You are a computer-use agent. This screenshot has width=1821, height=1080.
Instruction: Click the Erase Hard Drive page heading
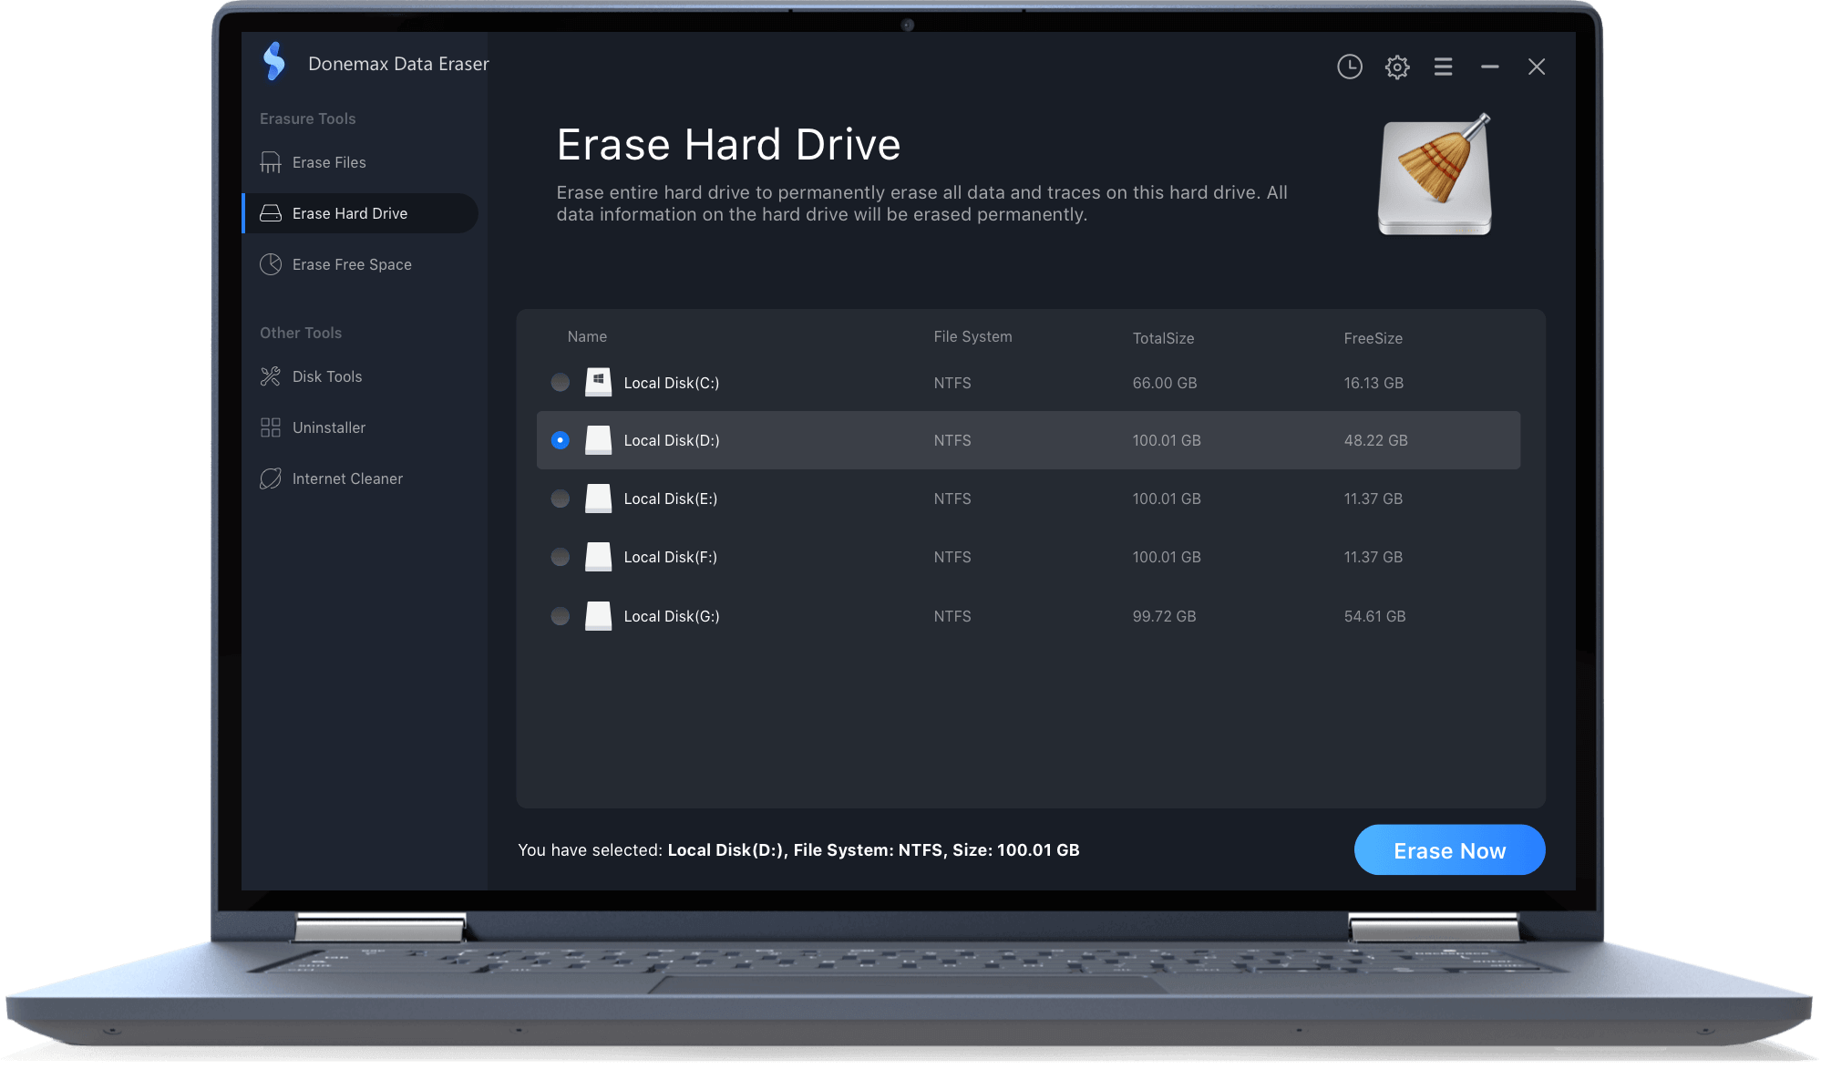pyautogui.click(x=728, y=144)
